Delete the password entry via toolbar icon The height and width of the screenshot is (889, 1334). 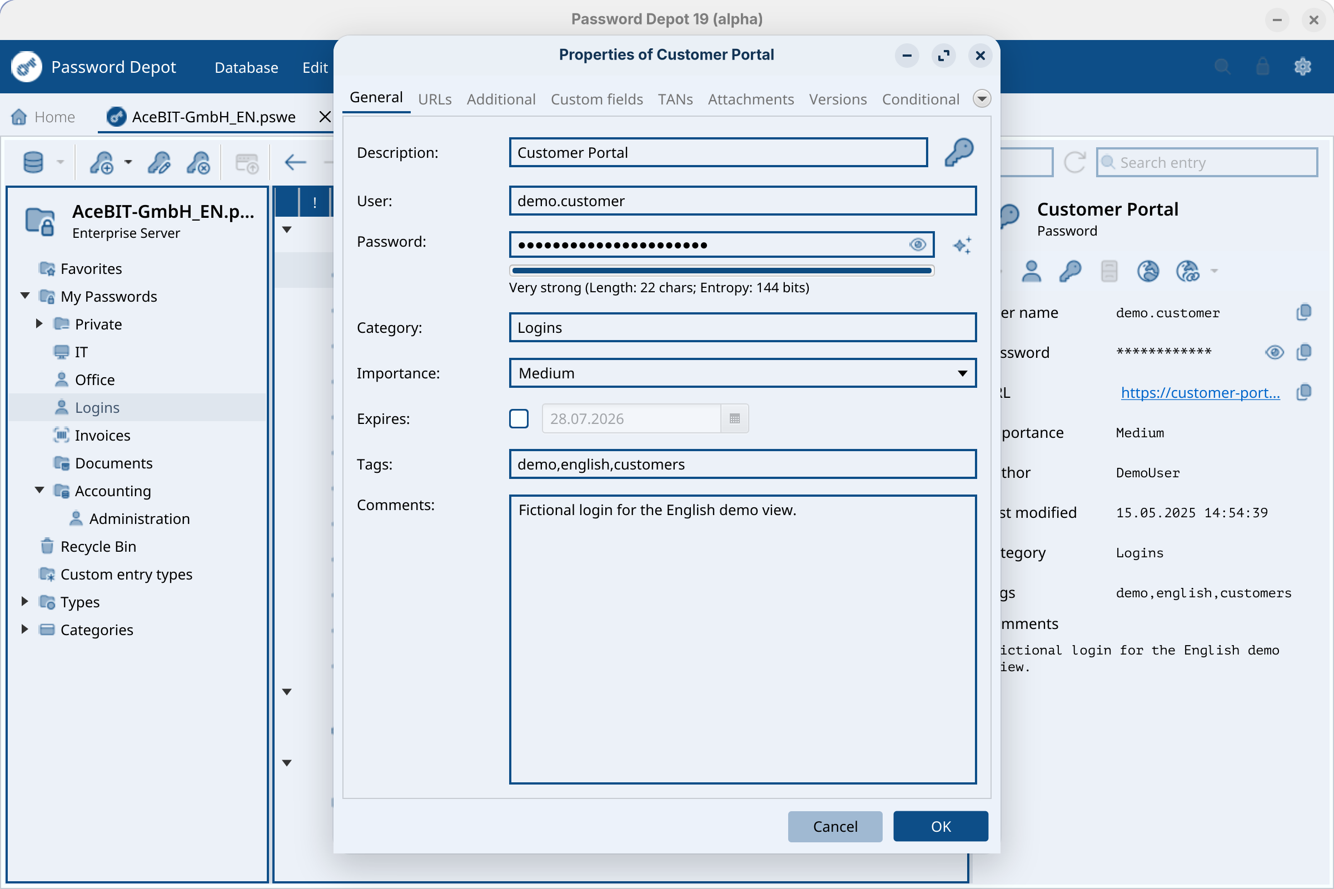(x=198, y=163)
